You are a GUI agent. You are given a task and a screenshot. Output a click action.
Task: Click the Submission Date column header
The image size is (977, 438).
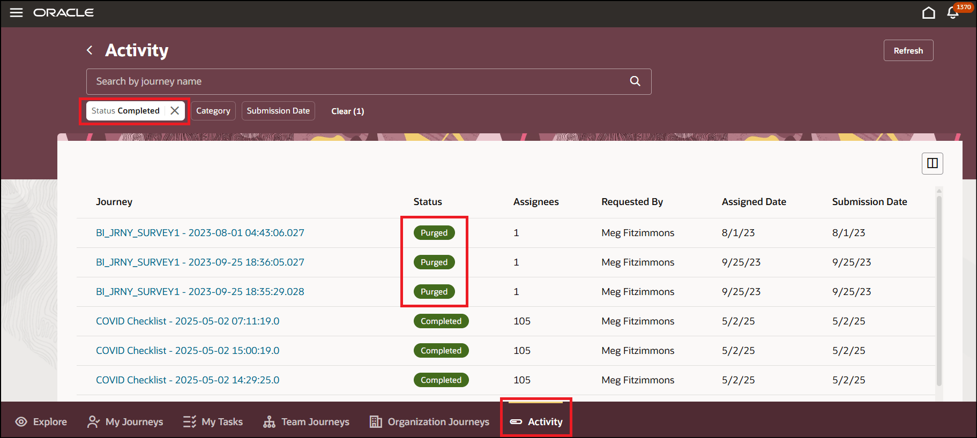click(869, 202)
